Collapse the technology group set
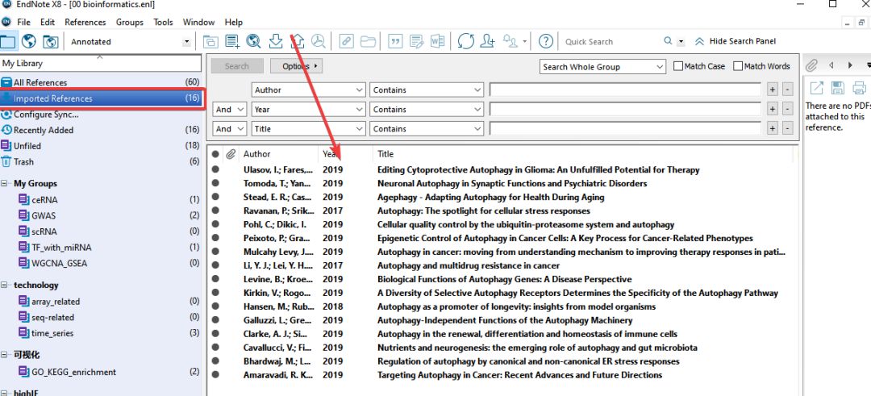 (5, 285)
